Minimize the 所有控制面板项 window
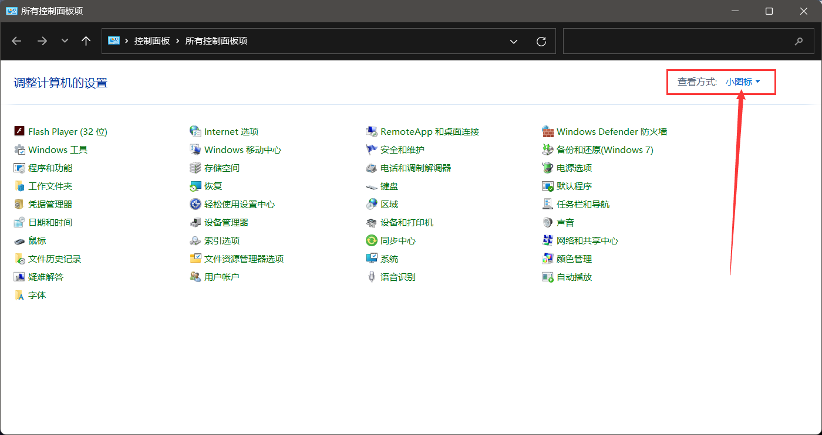 [735, 11]
